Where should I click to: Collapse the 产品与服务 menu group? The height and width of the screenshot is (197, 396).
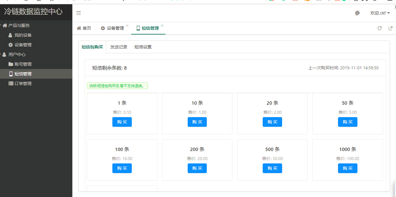pos(19,25)
